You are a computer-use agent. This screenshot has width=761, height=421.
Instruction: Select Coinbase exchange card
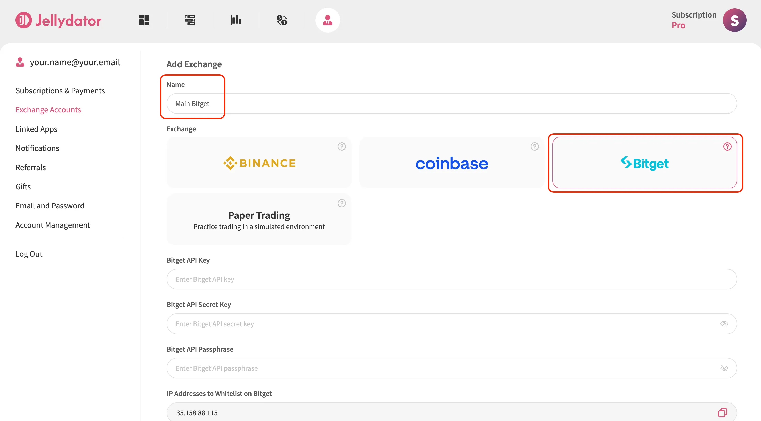[452, 163]
